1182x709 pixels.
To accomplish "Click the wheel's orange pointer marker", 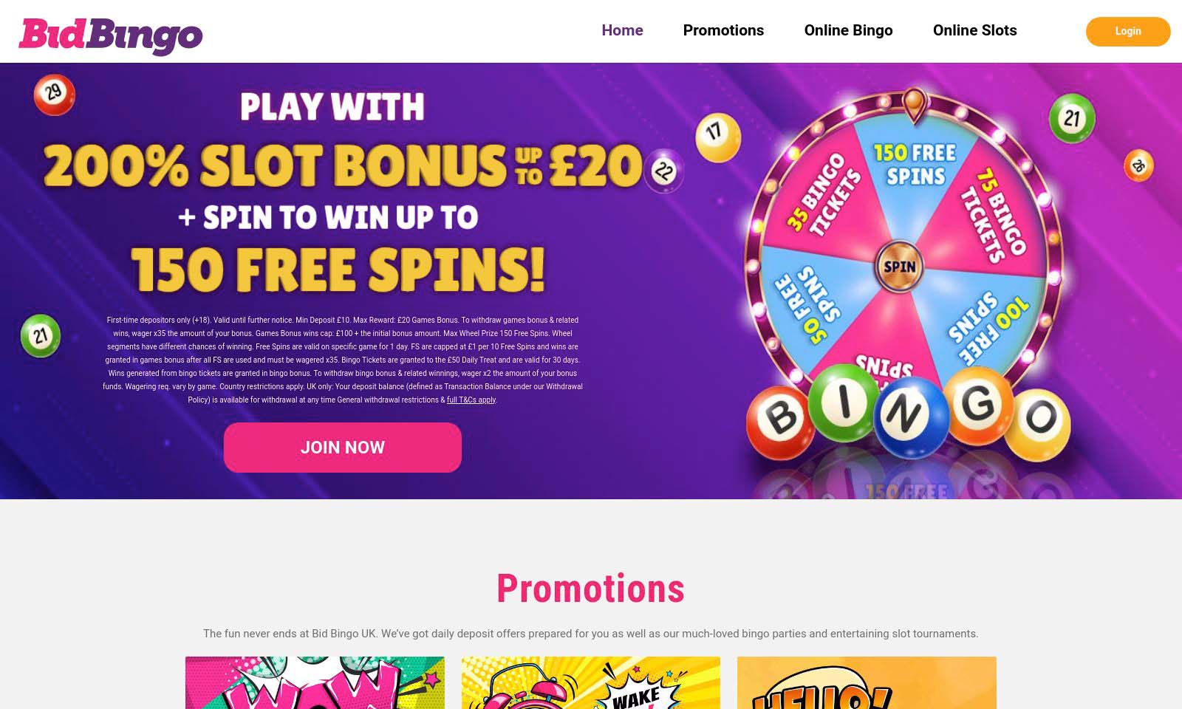I will point(915,104).
